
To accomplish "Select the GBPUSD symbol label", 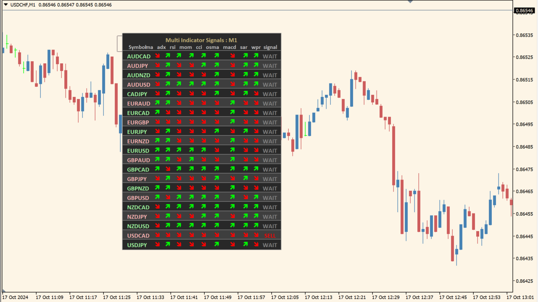I will [x=138, y=198].
